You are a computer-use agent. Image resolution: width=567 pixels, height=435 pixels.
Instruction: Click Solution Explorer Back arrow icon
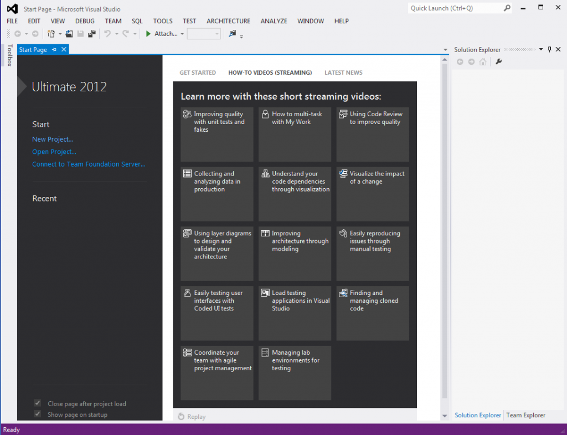[x=460, y=62]
